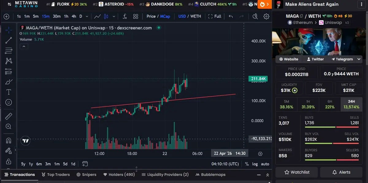Switch chart to MCap mode
This screenshot has height=183, width=368.
pyautogui.click(x=165, y=16)
